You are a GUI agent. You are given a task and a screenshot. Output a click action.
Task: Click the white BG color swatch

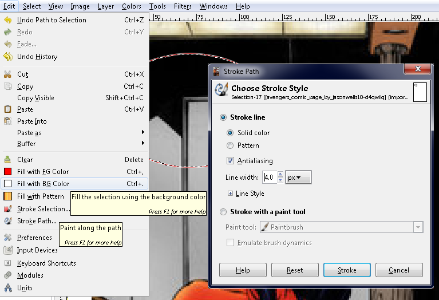(8, 183)
